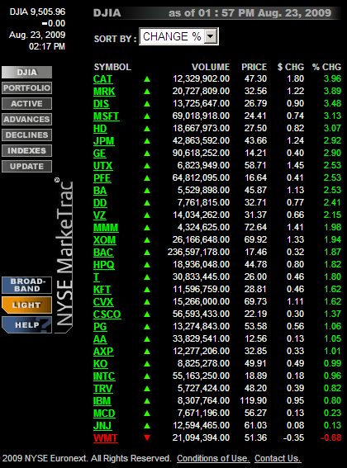
Task: Open the MSFT stock symbol
Action: tap(107, 116)
